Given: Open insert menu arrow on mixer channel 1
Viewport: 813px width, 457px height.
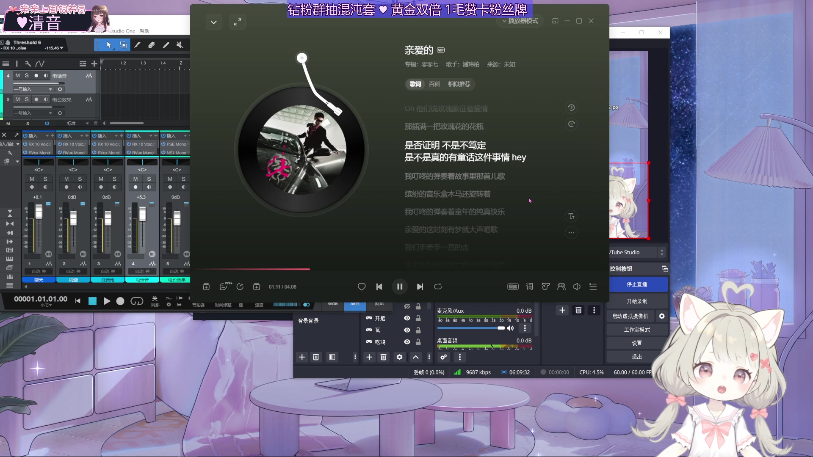Looking at the screenshot, I should point(47,136).
